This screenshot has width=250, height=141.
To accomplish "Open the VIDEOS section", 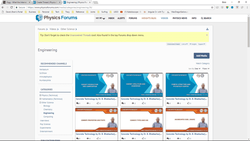I will click(164, 18).
